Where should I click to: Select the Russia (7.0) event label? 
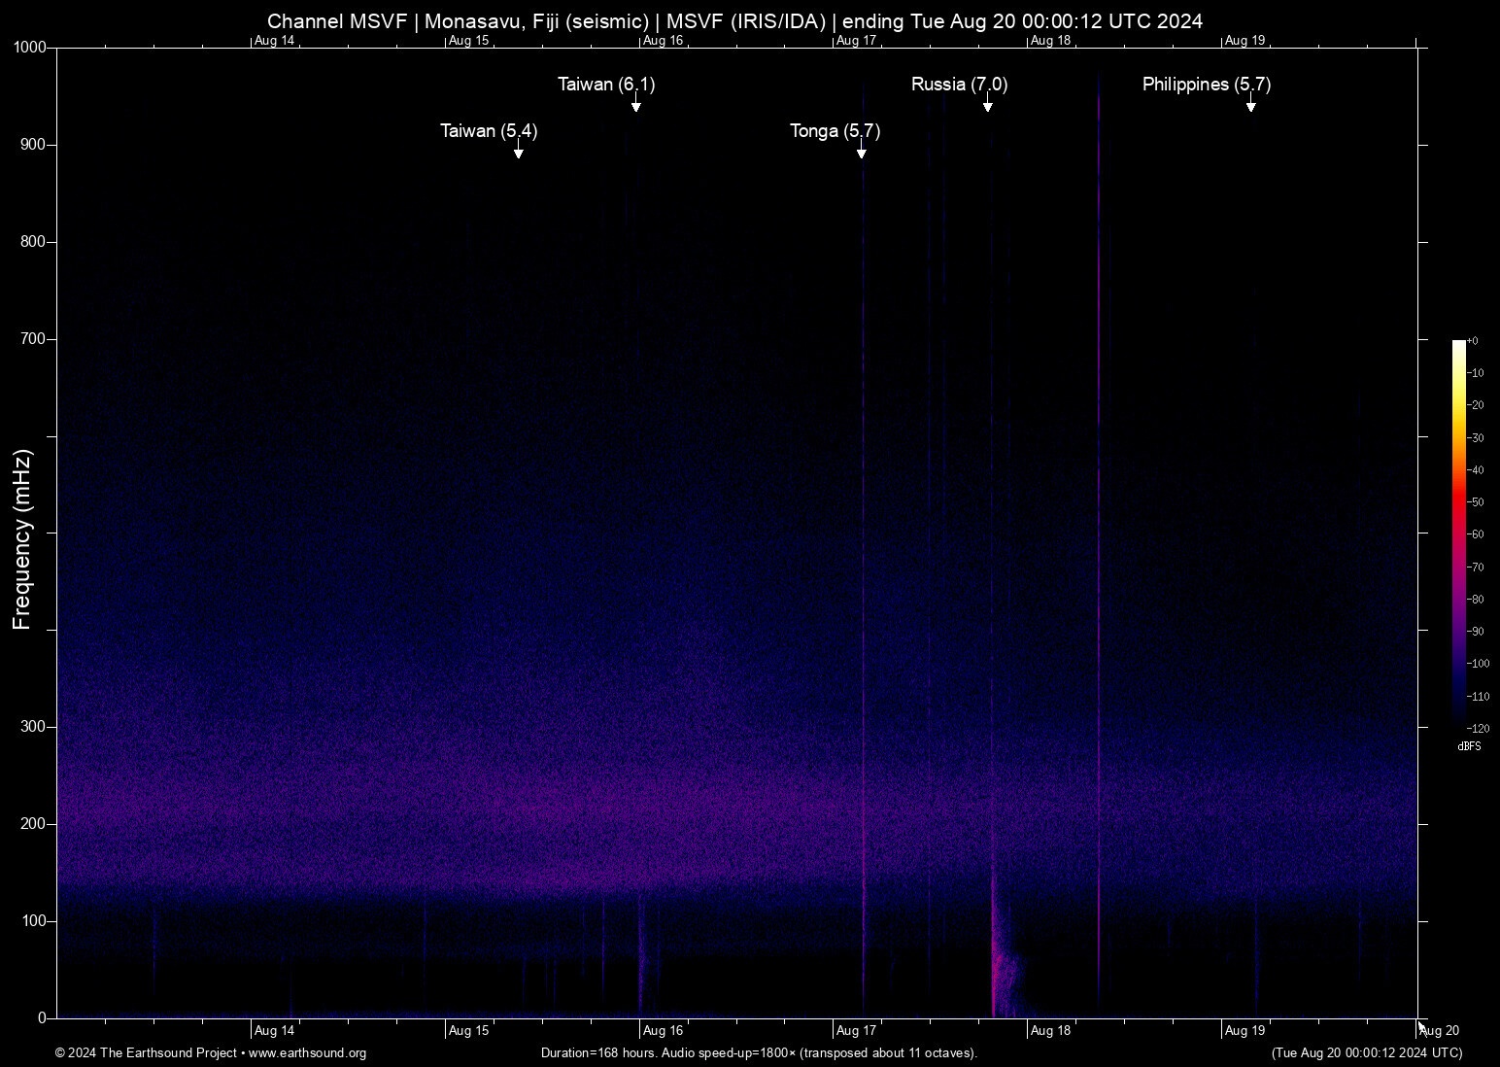[x=958, y=85]
